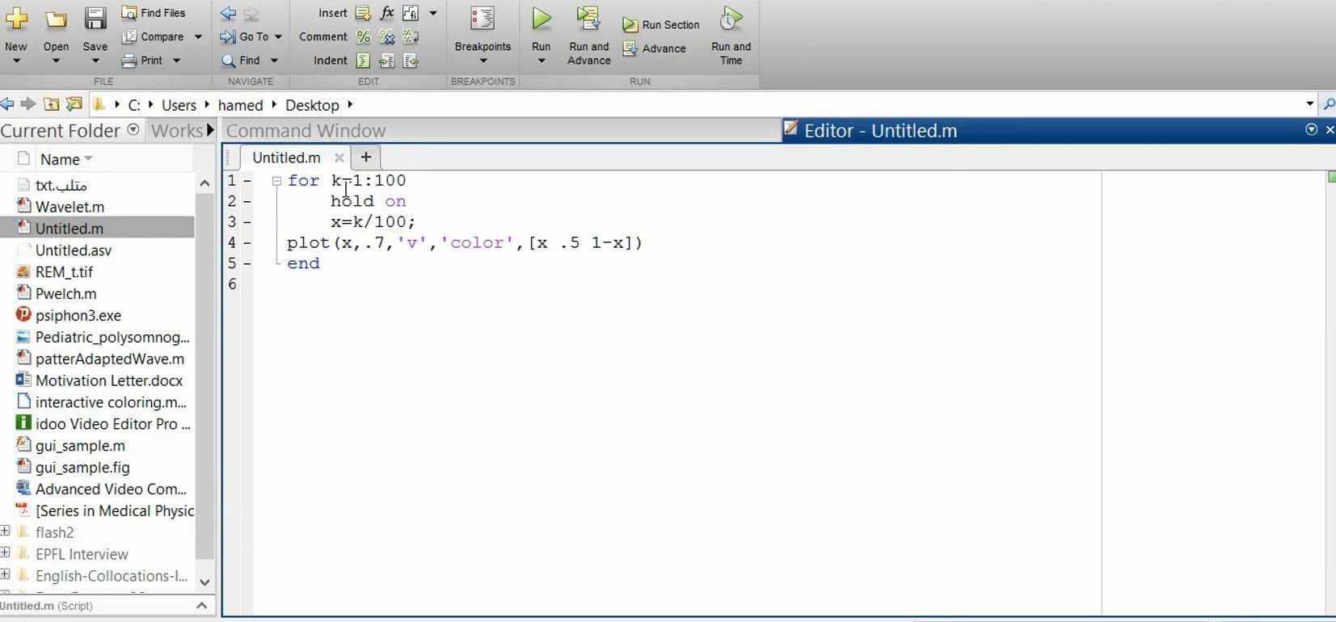Open the Compare dropdown arrow
Screen dimensions: 1336x622
click(198, 37)
